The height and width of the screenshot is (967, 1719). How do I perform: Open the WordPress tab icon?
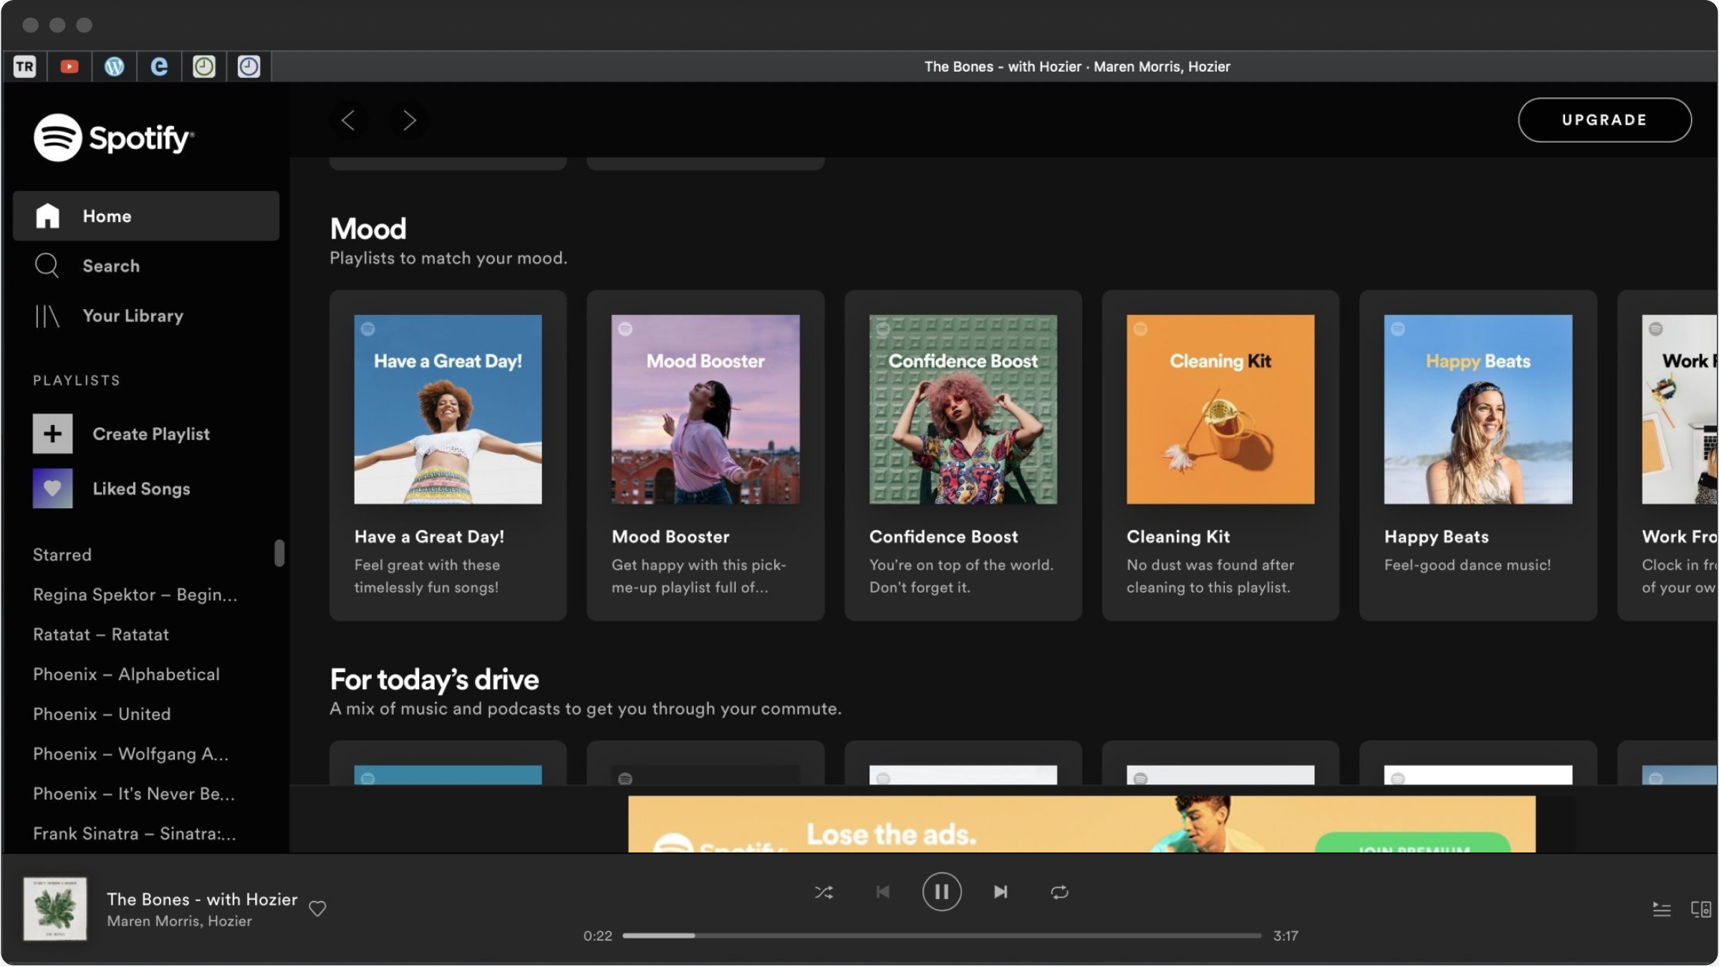(115, 67)
